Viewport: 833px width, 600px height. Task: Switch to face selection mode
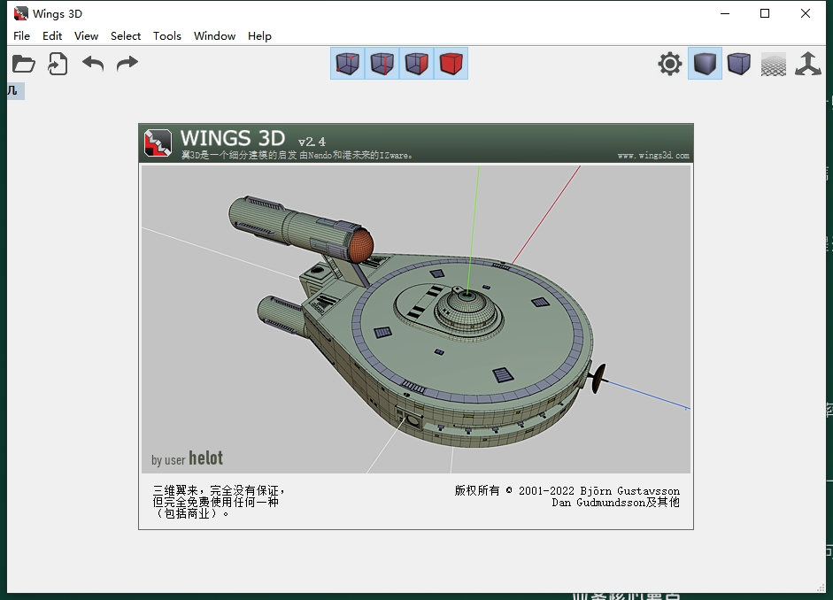click(x=416, y=63)
